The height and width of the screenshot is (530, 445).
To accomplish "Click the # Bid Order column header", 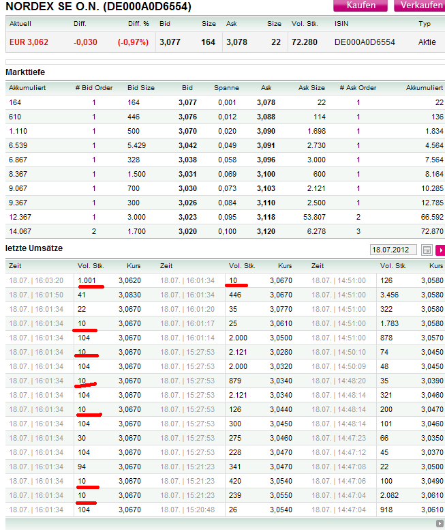I will pos(94,88).
